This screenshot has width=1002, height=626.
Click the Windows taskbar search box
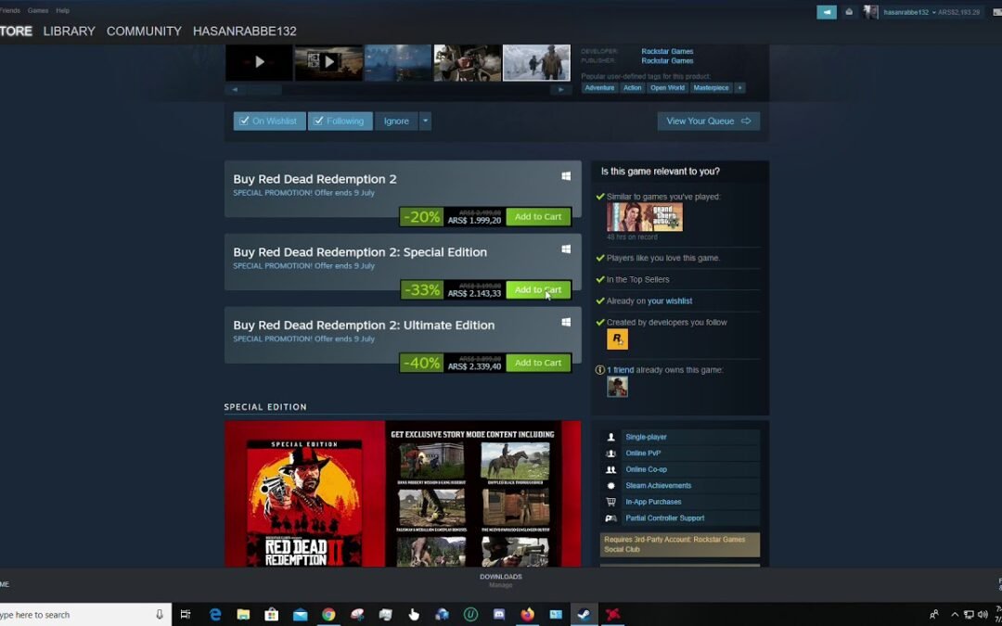(x=85, y=615)
